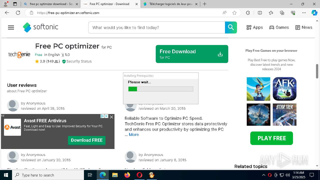Click the browser address bar URL
The image size is (320, 180).
click(x=68, y=13)
